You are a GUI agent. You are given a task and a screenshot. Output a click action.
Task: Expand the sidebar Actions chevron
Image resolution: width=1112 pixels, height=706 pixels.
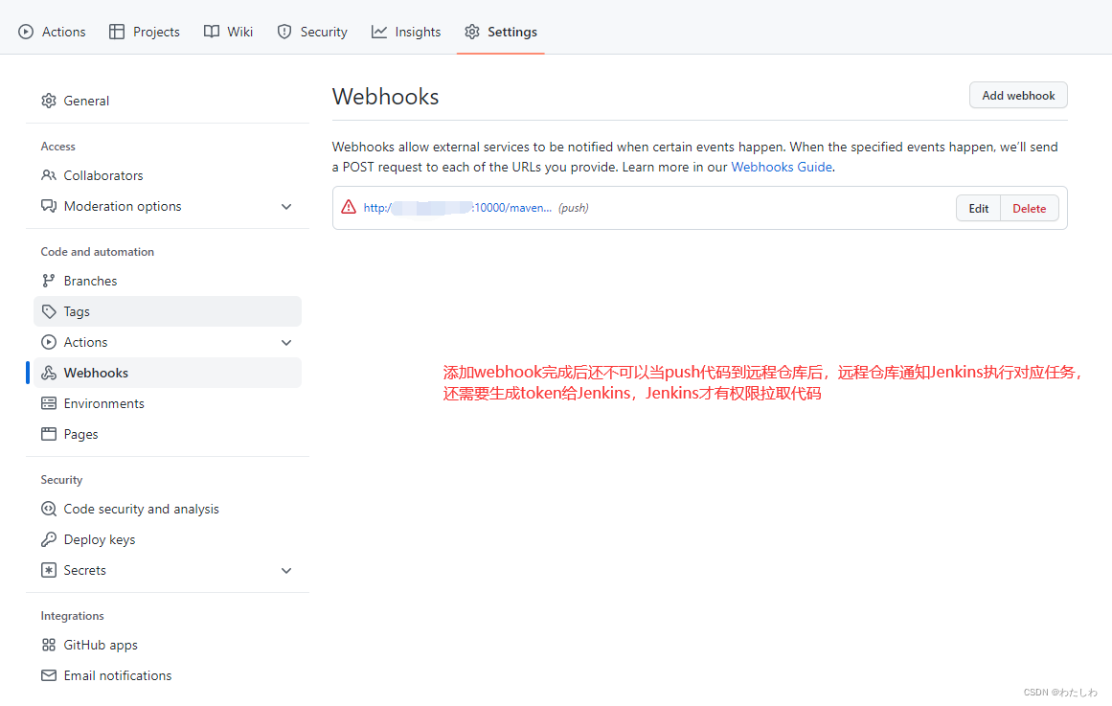click(286, 343)
